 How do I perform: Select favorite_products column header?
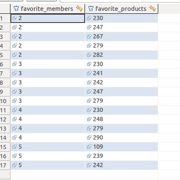[121, 9]
